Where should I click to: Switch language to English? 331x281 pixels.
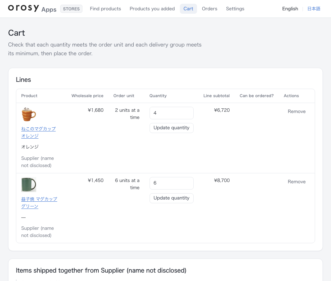click(x=290, y=9)
